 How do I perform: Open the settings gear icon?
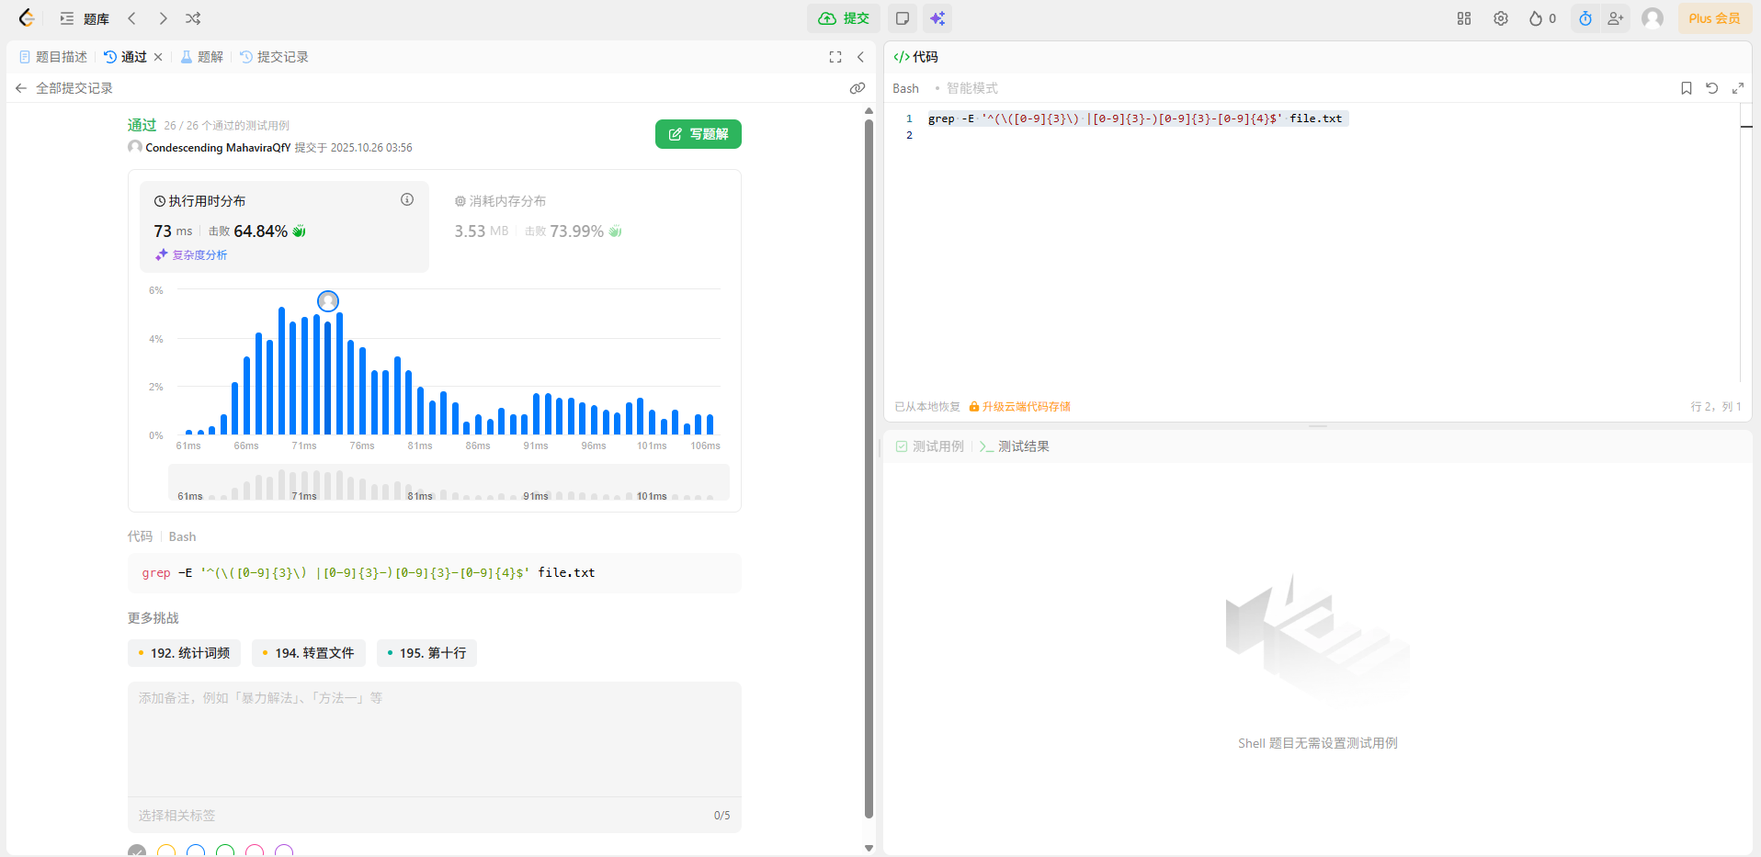[1501, 18]
